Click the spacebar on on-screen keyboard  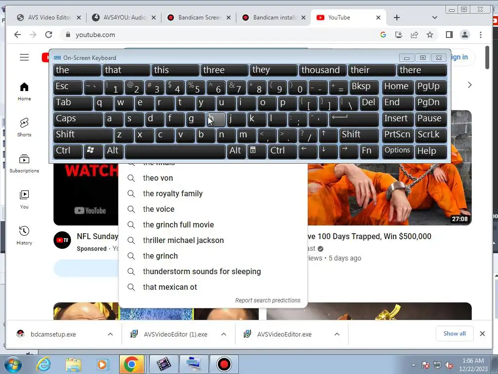click(175, 151)
